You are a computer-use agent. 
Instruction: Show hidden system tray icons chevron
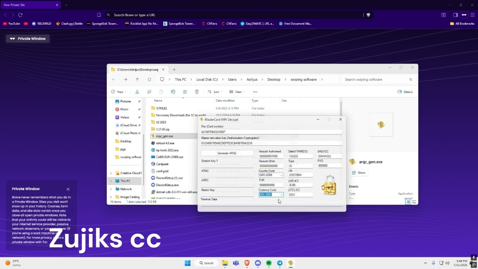tap(425, 263)
